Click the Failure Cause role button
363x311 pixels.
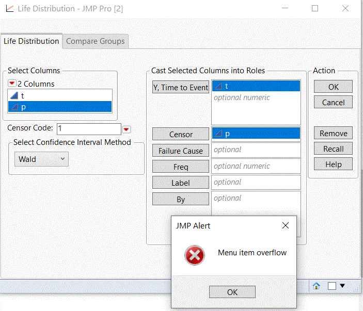181,151
